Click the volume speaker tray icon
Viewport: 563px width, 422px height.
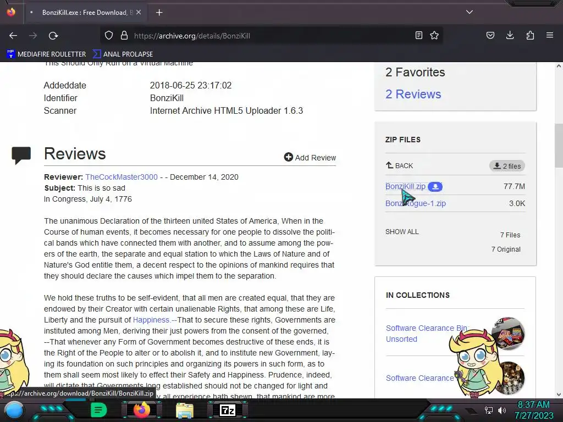(501, 410)
